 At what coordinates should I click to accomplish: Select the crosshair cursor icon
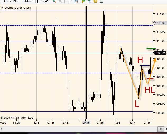68,1
